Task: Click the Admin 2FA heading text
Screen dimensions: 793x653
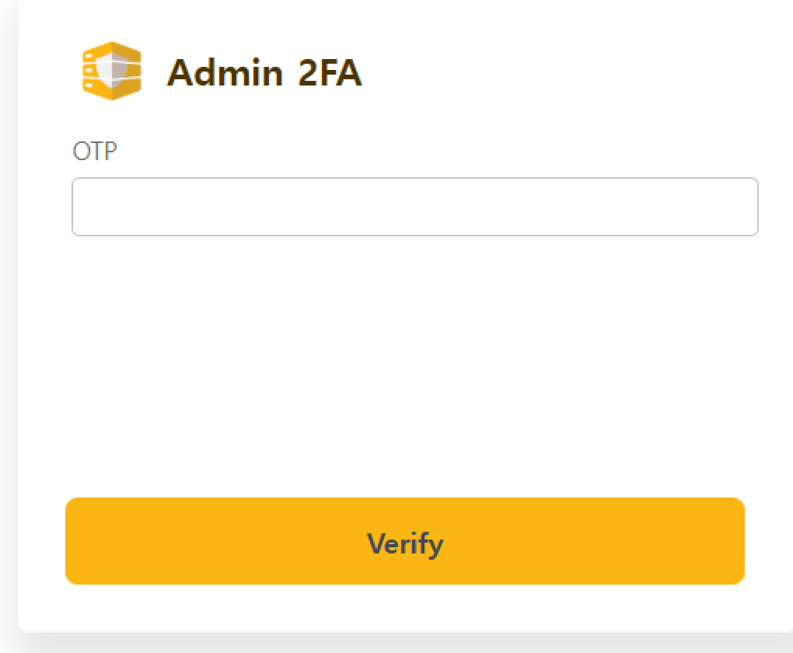Action: [264, 73]
